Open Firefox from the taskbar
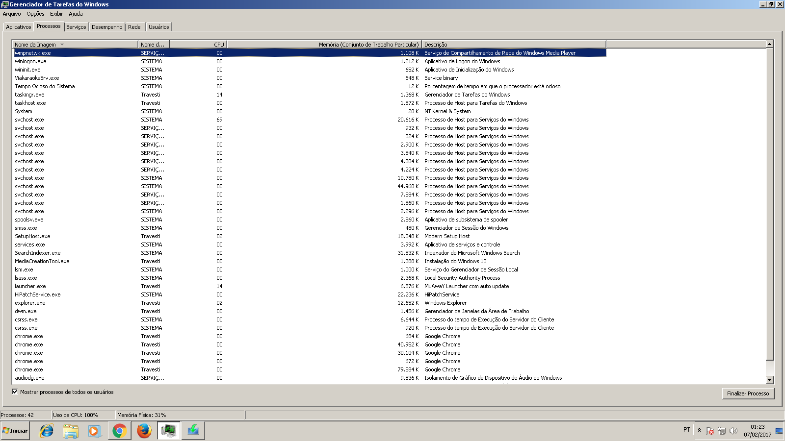This screenshot has width=785, height=441. pos(144,431)
